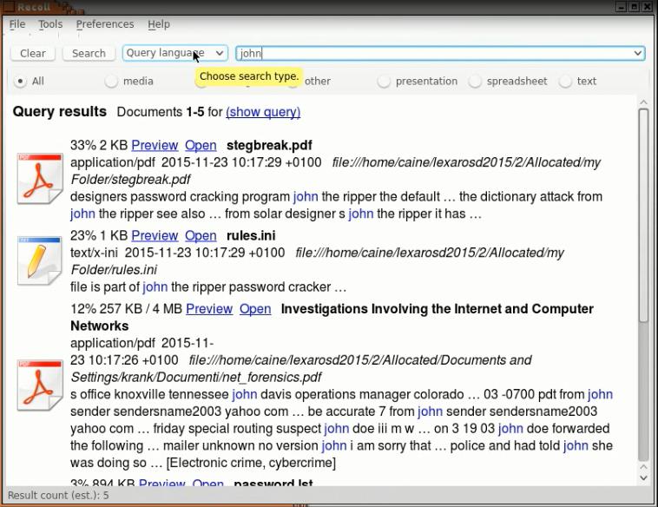The width and height of the screenshot is (658, 507).
Task: Open the Tools menu
Action: (x=50, y=24)
